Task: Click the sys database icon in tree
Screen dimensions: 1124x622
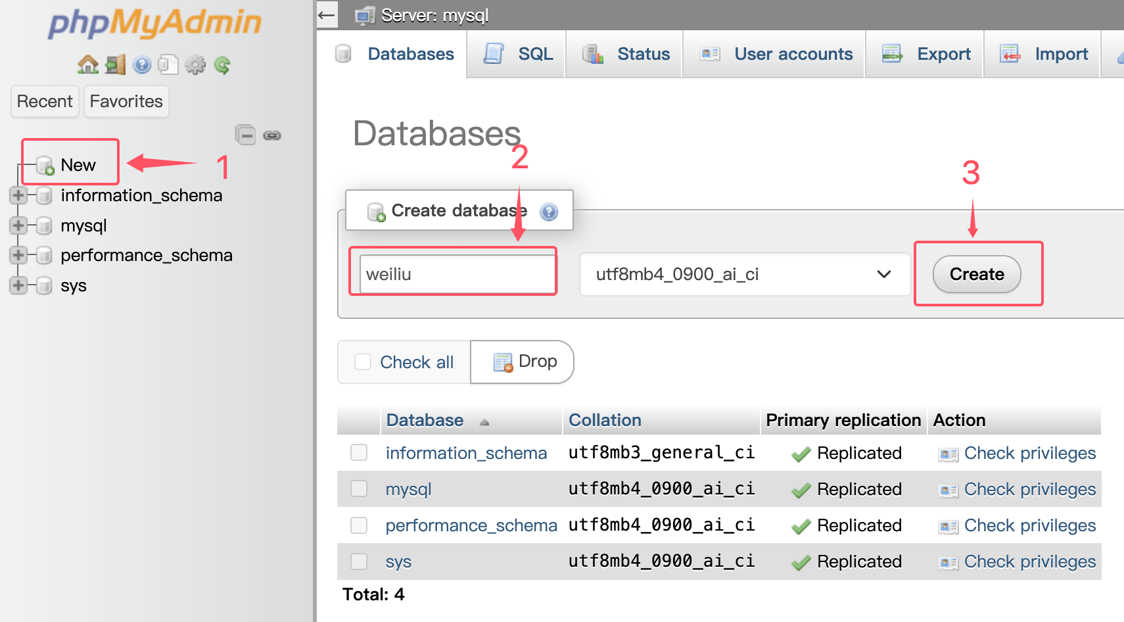Action: 44,285
